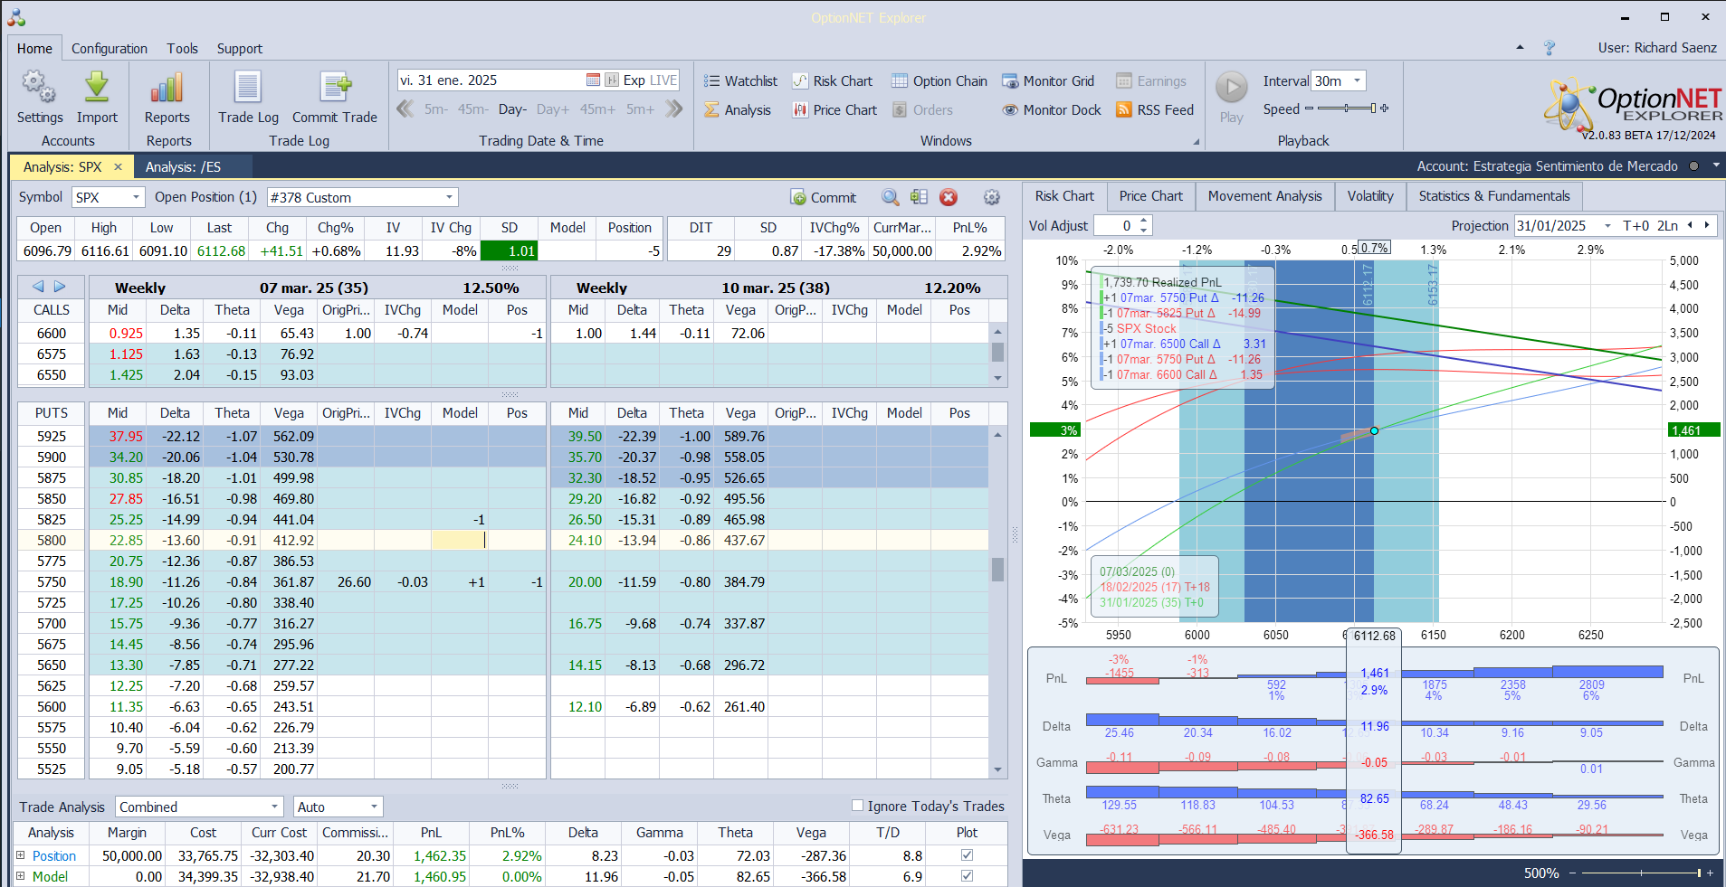This screenshot has width=1726, height=887.
Task: Click the help question mark icon
Action: click(x=1550, y=48)
